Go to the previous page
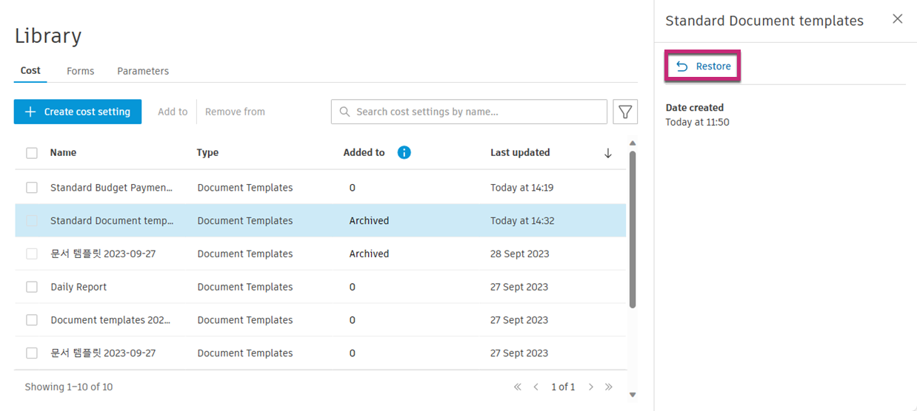 [x=536, y=387]
